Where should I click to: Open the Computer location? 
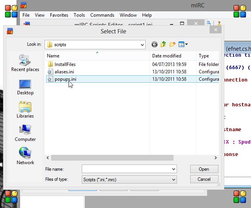(25, 133)
